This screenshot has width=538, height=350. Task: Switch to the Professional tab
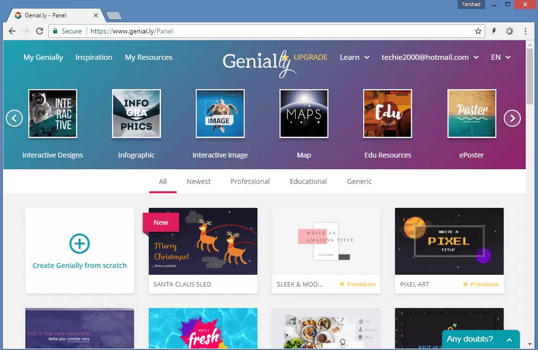click(x=250, y=181)
